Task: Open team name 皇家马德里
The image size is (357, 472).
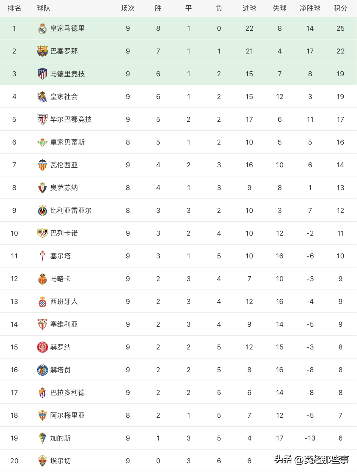Action: click(x=68, y=28)
